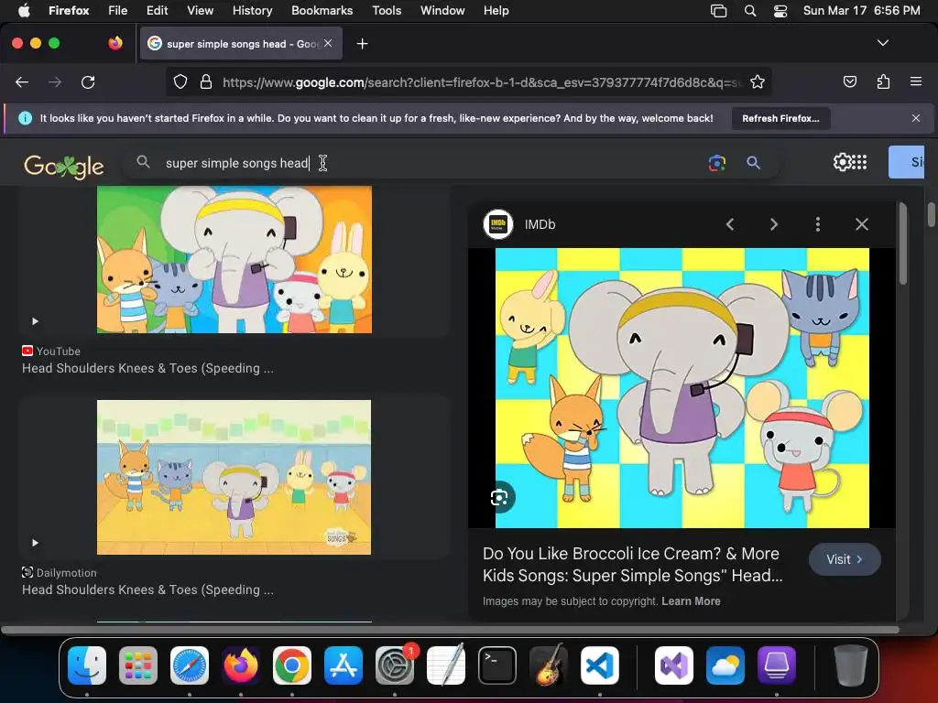Search by image with Google Lens
The image size is (938, 703).
716,163
